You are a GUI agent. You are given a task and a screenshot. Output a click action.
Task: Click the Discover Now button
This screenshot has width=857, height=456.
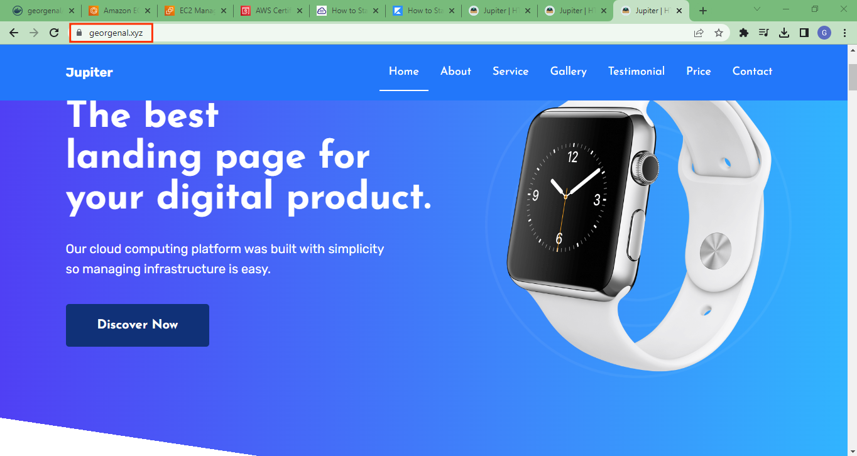coord(138,325)
